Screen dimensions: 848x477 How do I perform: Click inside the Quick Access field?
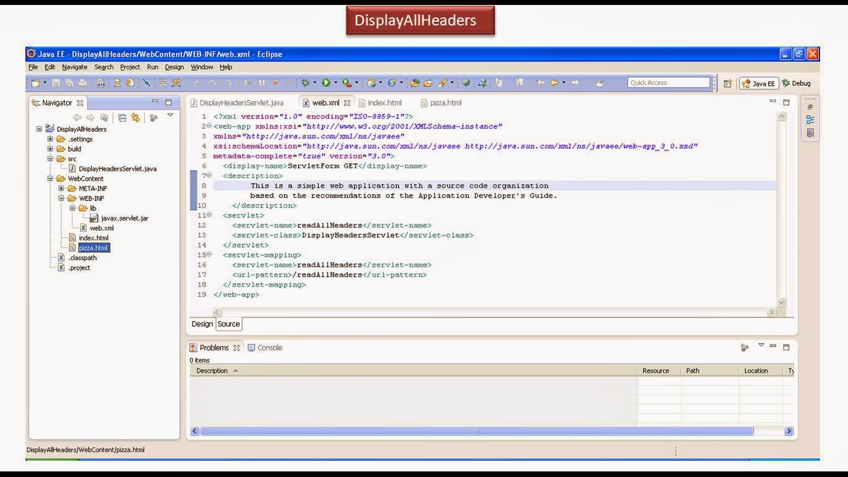[x=669, y=82]
